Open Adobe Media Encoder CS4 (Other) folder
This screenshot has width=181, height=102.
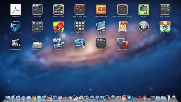tap(122, 9)
